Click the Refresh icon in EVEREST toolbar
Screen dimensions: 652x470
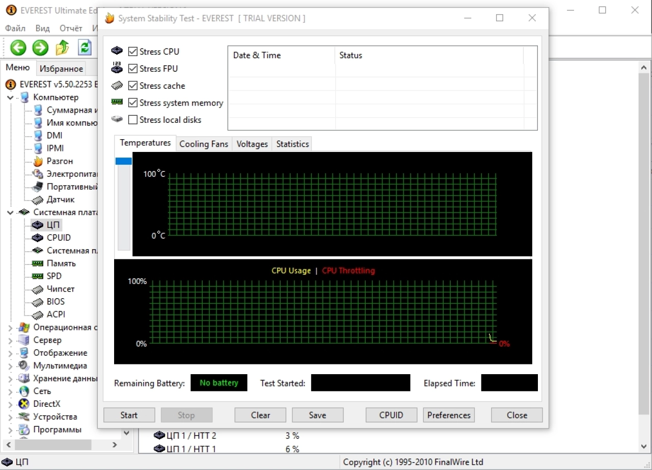point(85,47)
